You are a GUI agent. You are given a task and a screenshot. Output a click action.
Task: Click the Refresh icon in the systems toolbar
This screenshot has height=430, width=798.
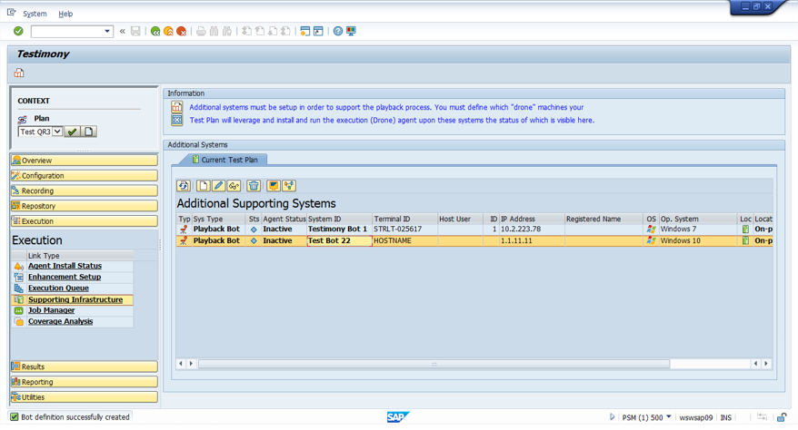click(184, 186)
